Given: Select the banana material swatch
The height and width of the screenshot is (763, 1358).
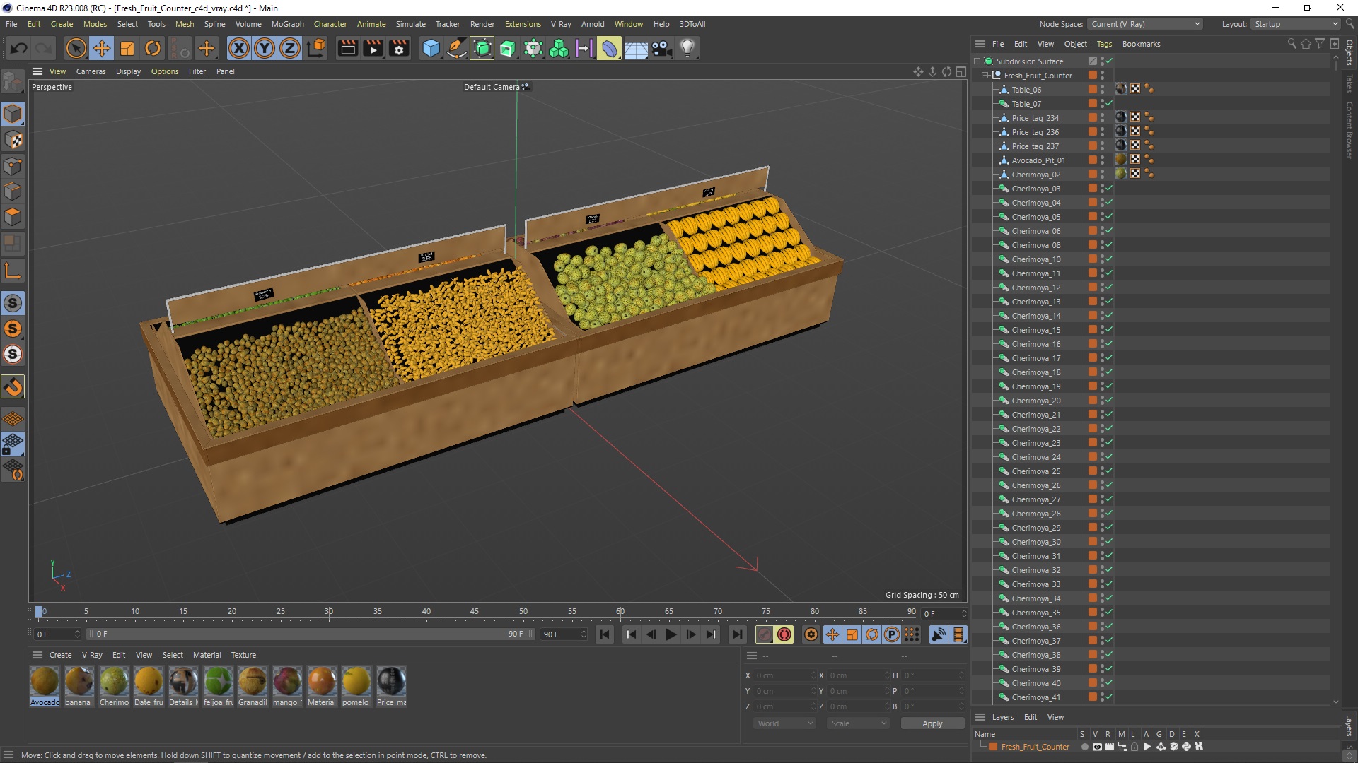Looking at the screenshot, I should point(79,681).
